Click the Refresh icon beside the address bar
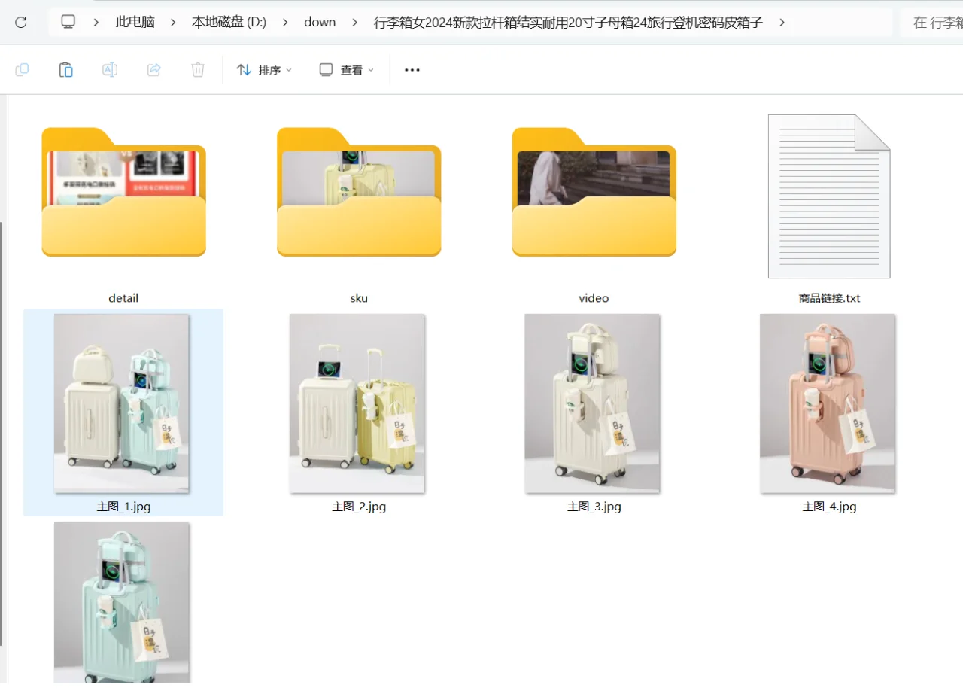Screen dimensions: 963x697 point(20,22)
